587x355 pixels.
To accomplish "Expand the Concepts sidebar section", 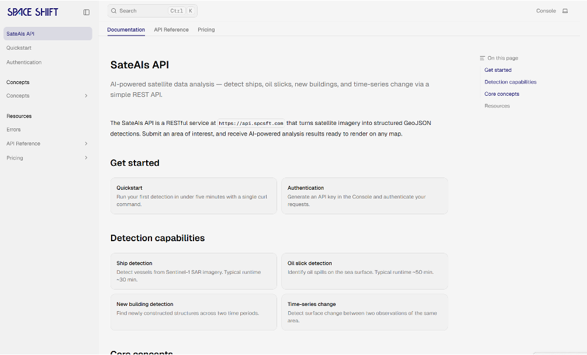I will 86,96.
